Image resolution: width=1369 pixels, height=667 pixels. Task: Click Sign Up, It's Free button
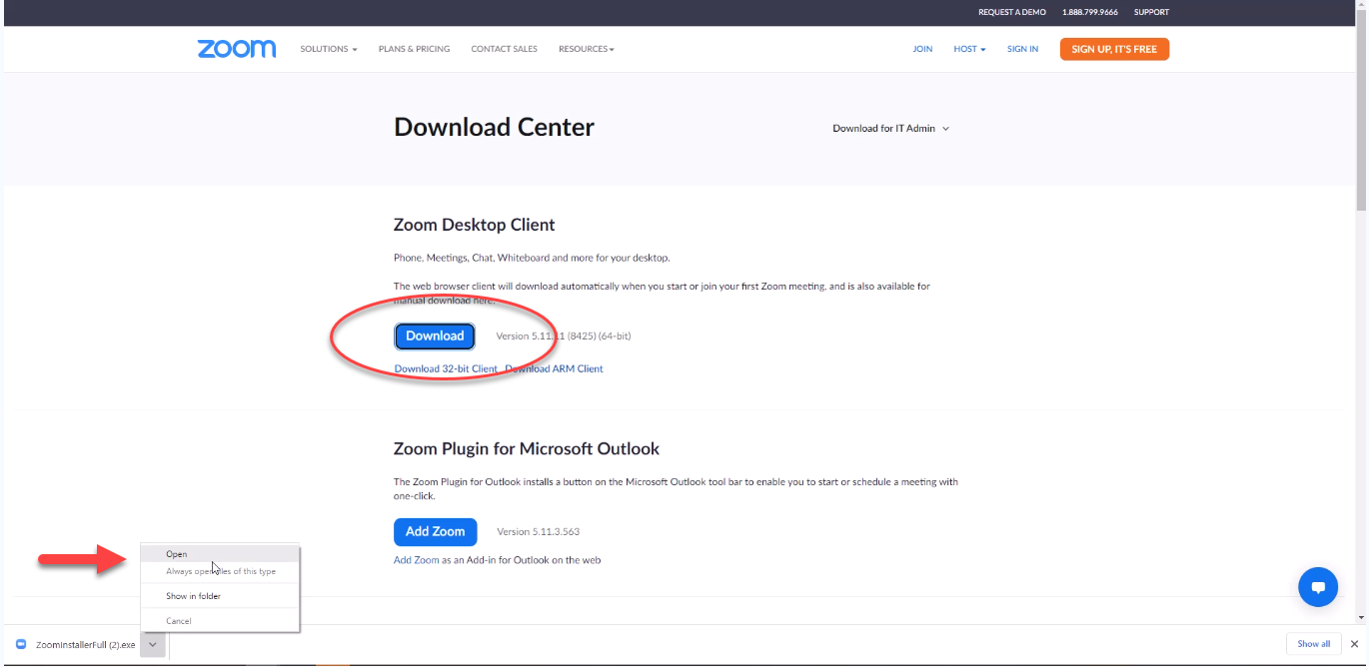pos(1114,49)
